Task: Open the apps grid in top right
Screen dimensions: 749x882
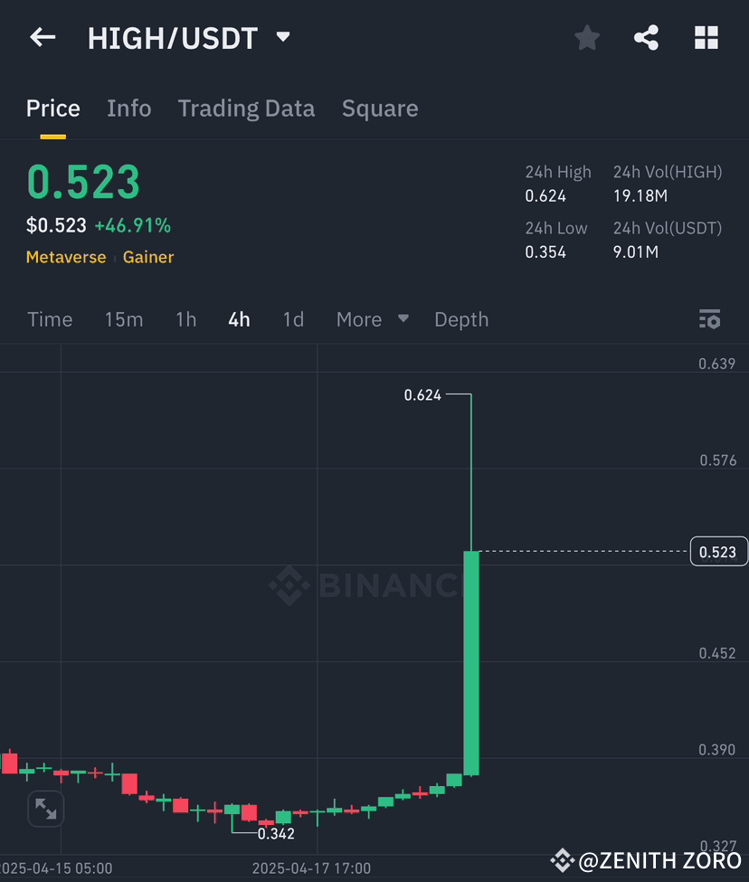Action: pyautogui.click(x=706, y=37)
